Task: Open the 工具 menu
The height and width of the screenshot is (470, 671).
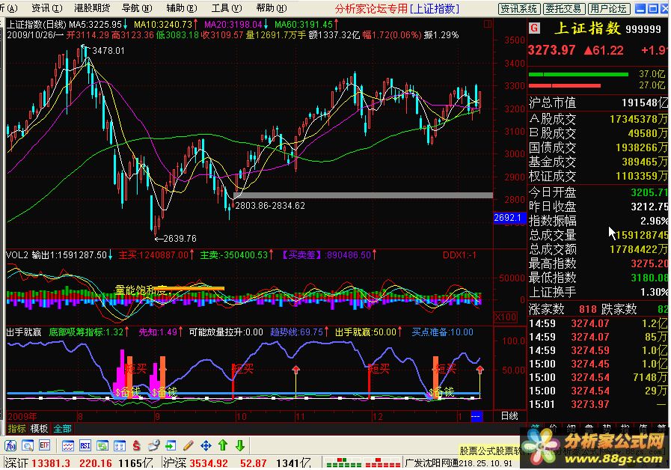Action: (x=227, y=8)
